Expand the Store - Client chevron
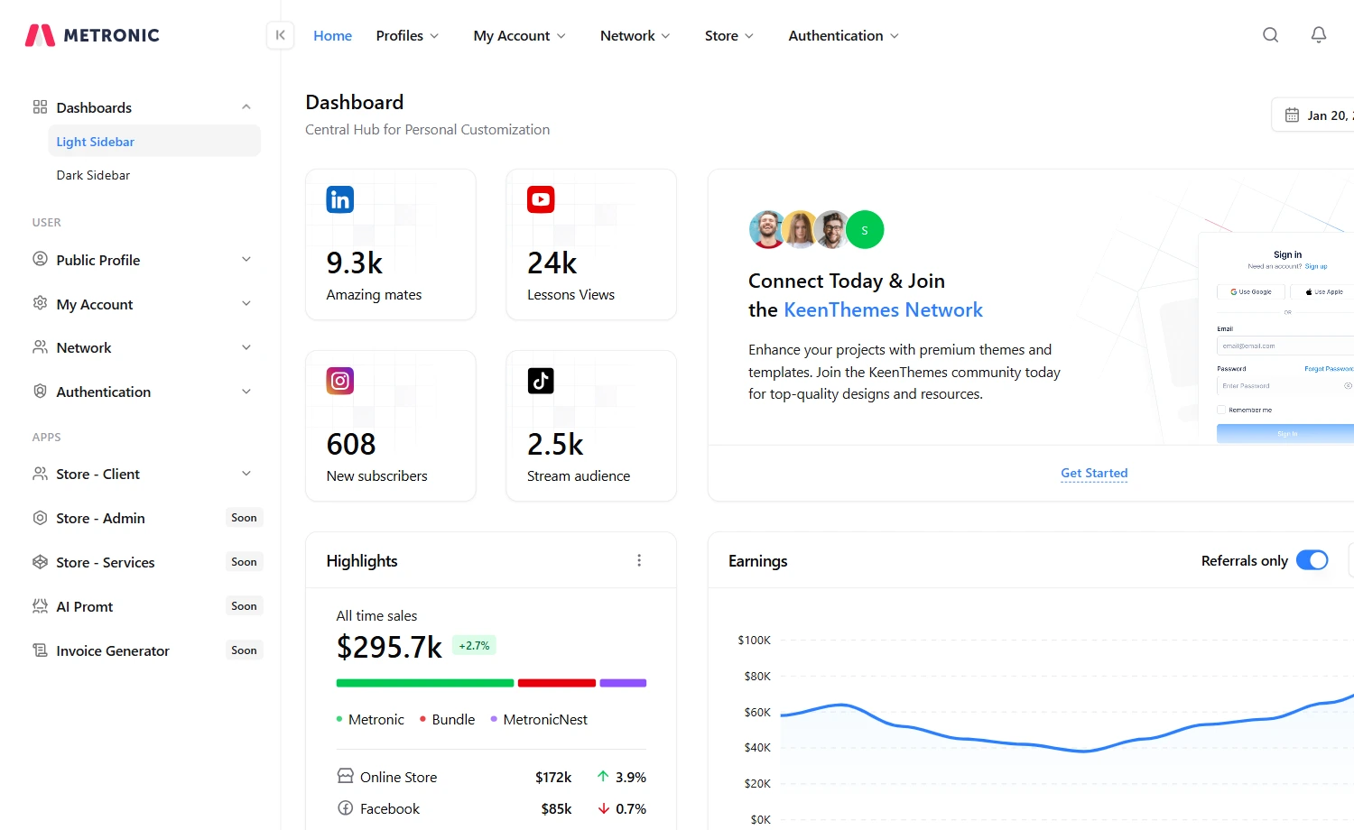Image resolution: width=1354 pixels, height=830 pixels. click(246, 474)
